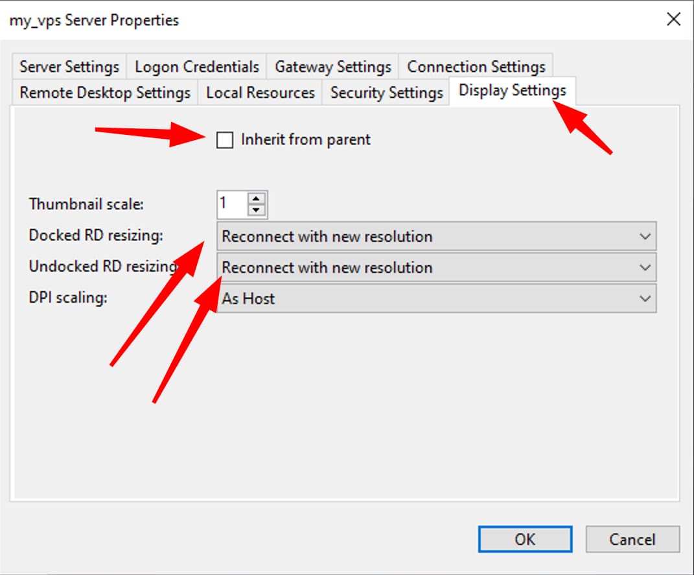Open the Local Resources tab
This screenshot has height=575, width=694.
[x=259, y=92]
